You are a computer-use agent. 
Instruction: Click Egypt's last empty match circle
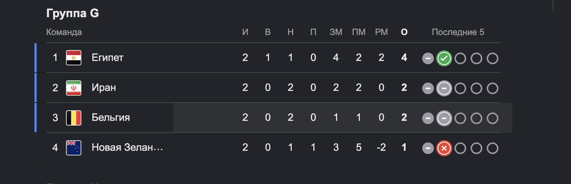pyautogui.click(x=493, y=58)
